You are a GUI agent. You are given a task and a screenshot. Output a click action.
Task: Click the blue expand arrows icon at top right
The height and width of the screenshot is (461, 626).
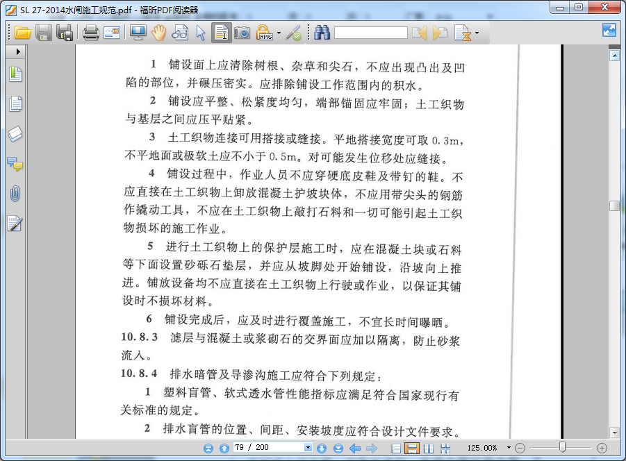tap(609, 30)
